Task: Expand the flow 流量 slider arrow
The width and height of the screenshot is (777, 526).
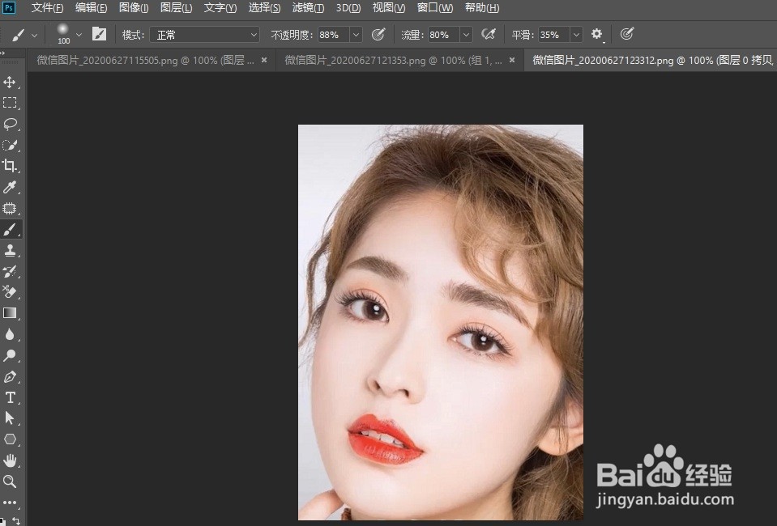Action: point(466,35)
